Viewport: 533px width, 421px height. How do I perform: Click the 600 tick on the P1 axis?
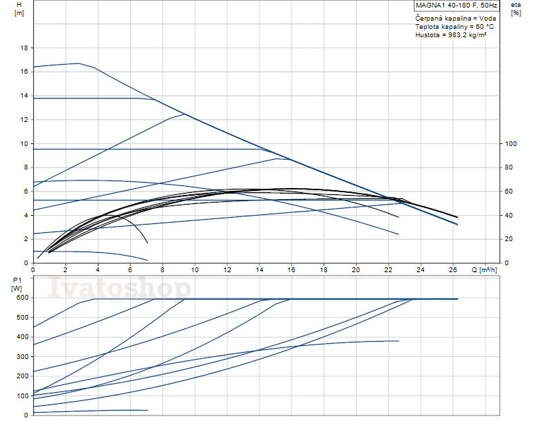click(21, 298)
